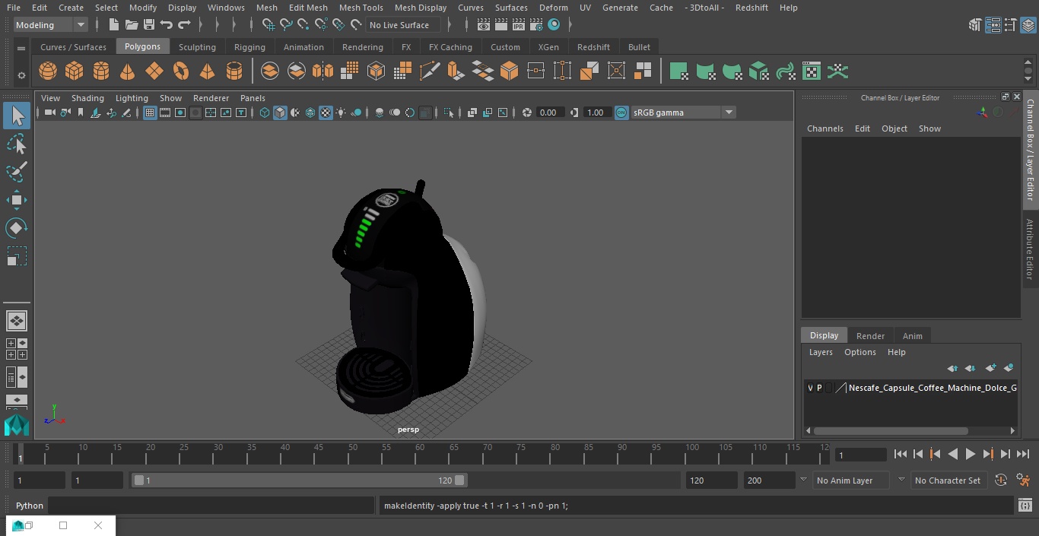Viewport: 1039px width, 536px height.
Task: Toggle the auto keyframe icon
Action: click(1001, 480)
